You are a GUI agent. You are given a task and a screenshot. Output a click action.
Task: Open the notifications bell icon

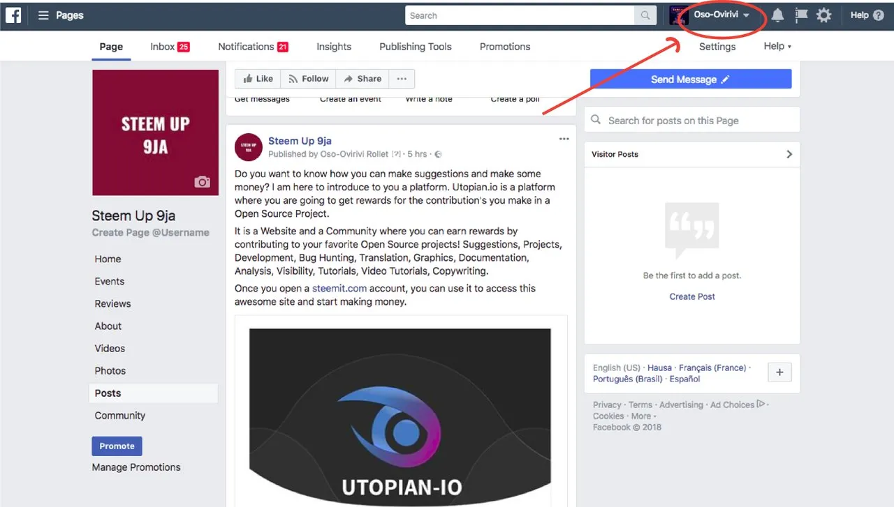click(777, 15)
